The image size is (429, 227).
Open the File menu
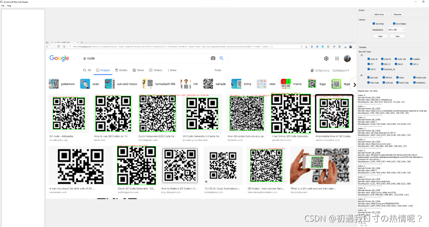pos(2,5)
